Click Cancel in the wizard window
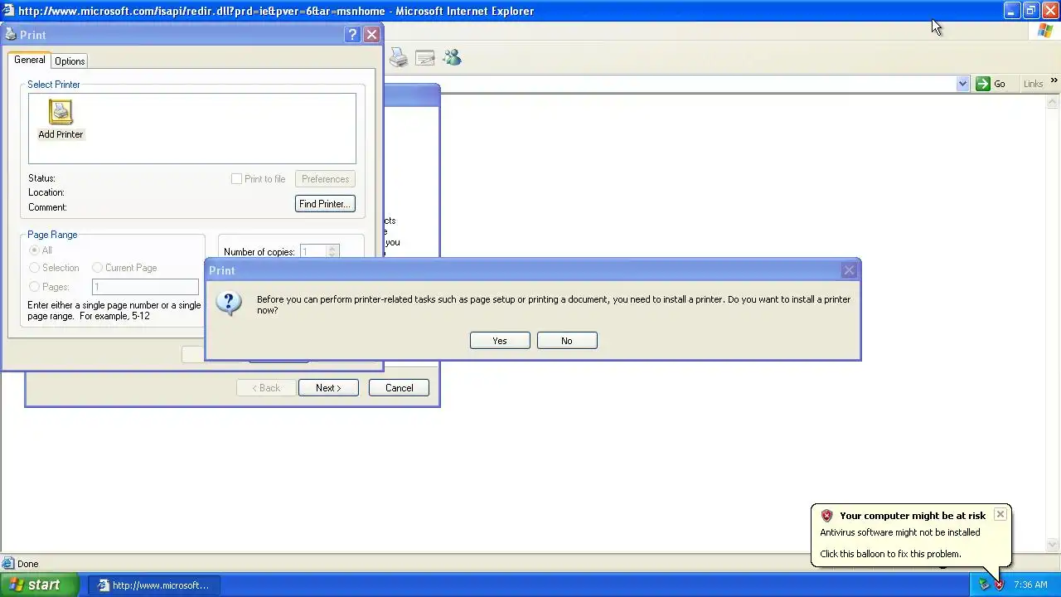This screenshot has height=597, width=1061. [x=399, y=388]
